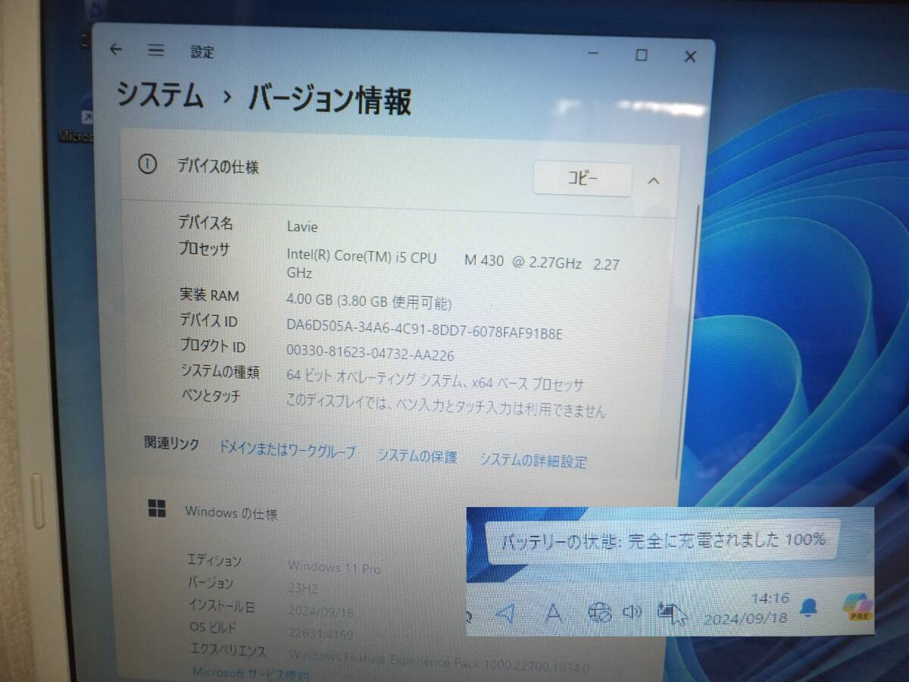
Task: Select version value 23H2
Action: point(304,588)
